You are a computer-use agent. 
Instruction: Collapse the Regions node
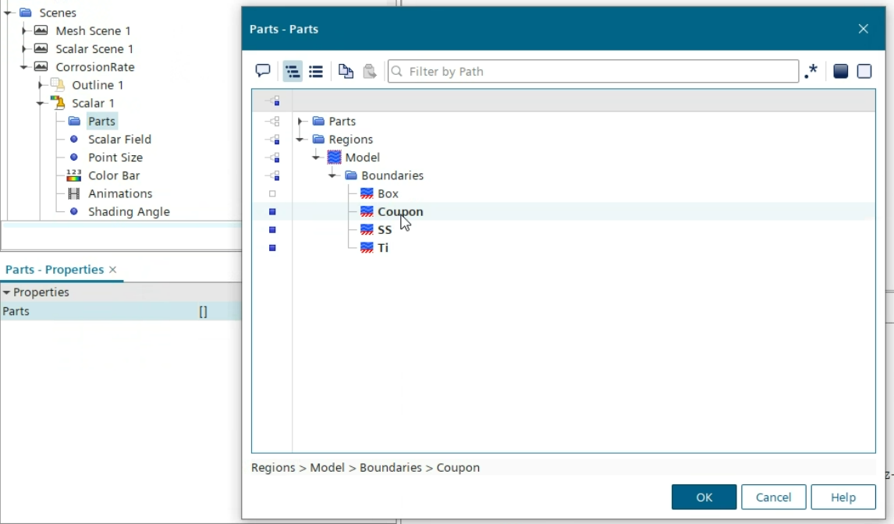pyautogui.click(x=300, y=139)
